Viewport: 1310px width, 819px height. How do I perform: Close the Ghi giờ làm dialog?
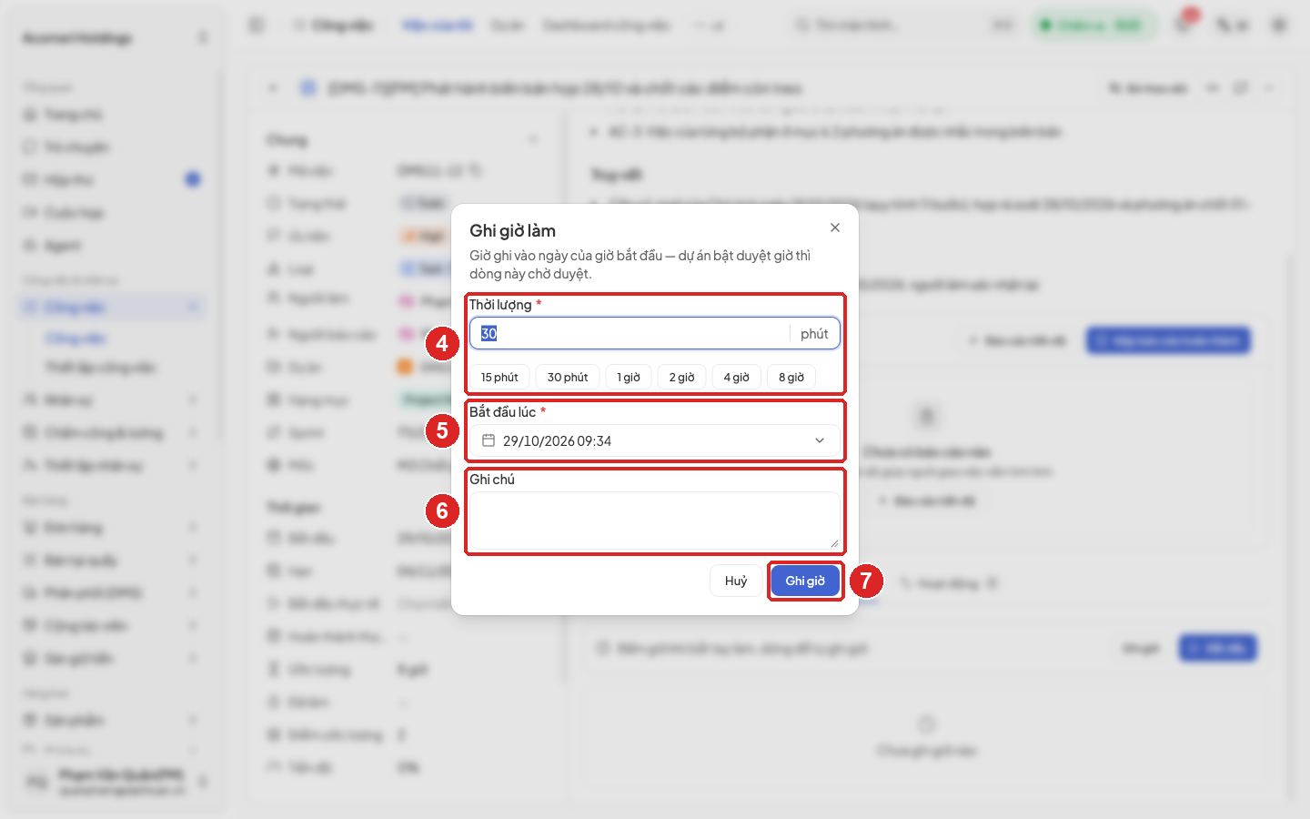click(835, 227)
